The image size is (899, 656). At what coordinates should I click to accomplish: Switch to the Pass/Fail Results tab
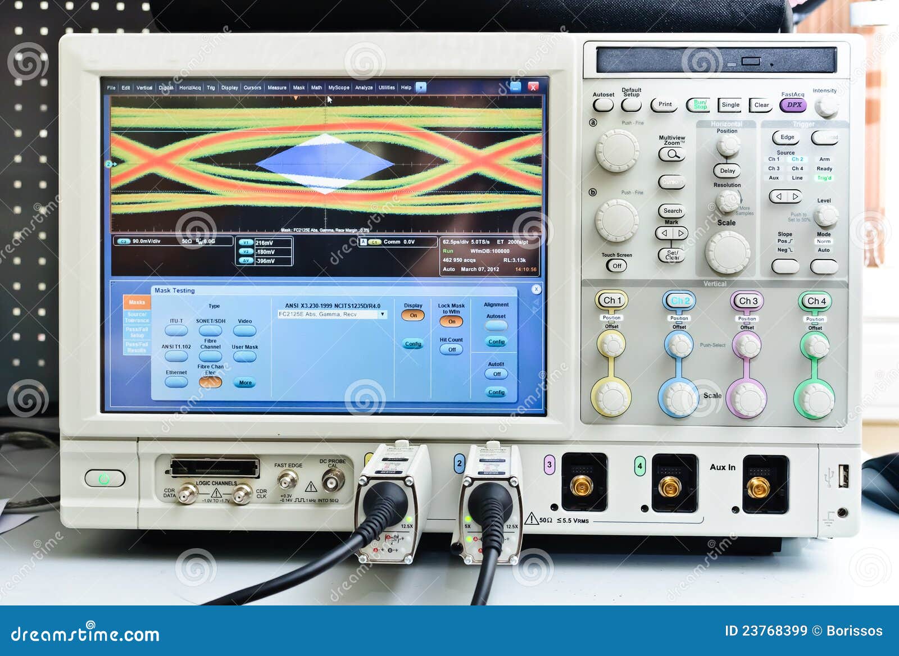(137, 347)
